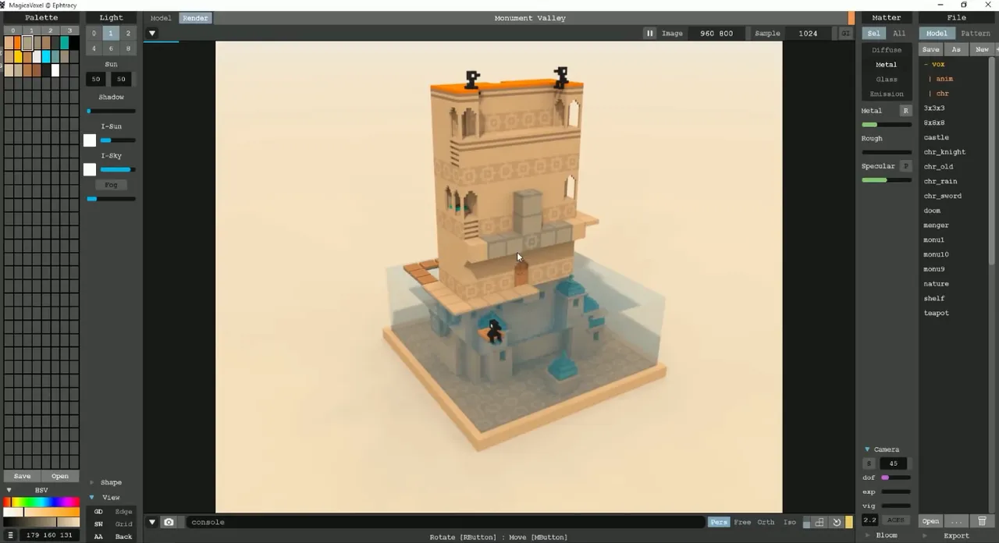The image size is (999, 543).
Task: Click the yellow square icon in bottom toolbar
Action: point(849,523)
